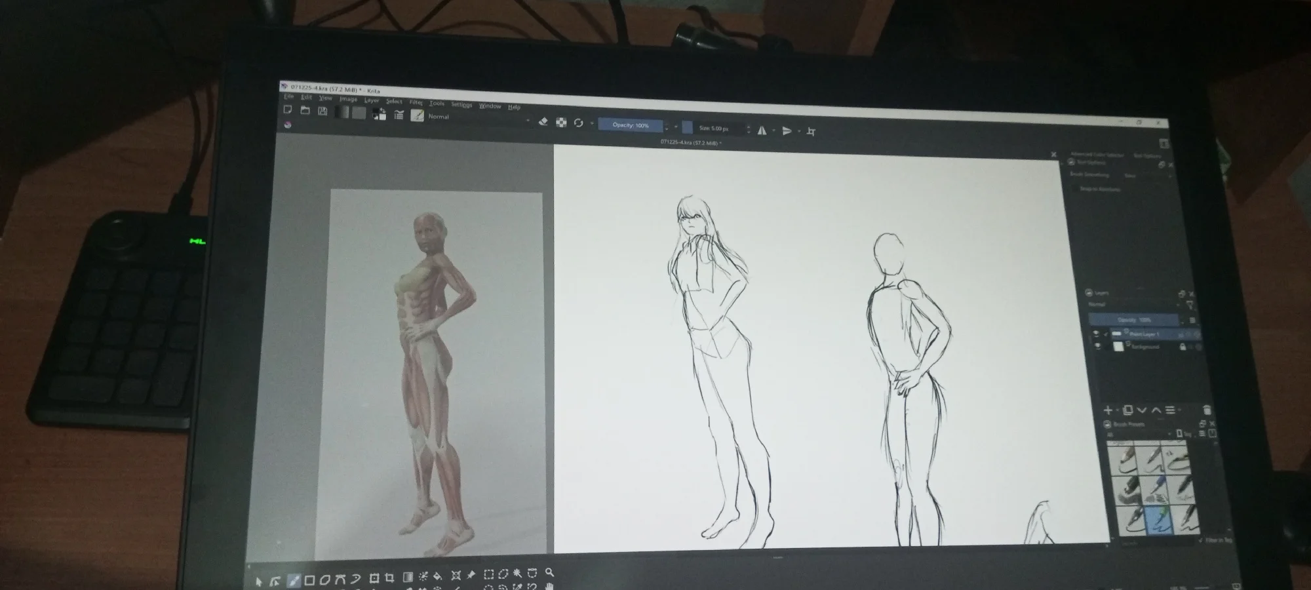This screenshot has height=590, width=1311.
Task: Open the Window menu
Action: (490, 106)
